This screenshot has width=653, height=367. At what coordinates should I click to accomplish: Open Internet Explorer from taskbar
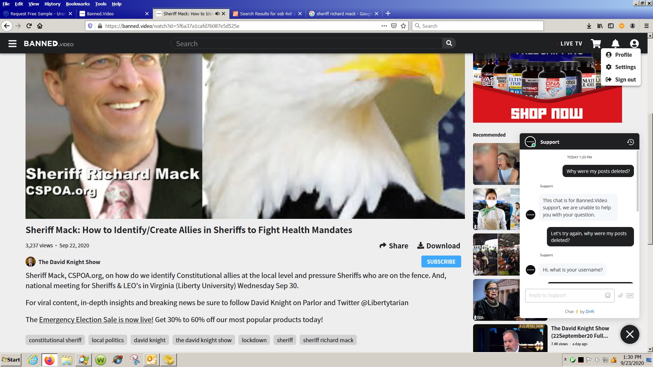[33, 360]
